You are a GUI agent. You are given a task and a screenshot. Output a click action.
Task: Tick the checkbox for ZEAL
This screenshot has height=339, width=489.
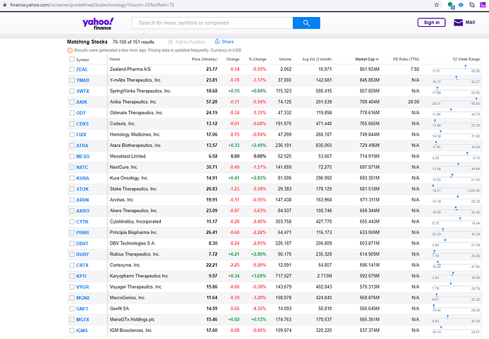[x=72, y=70]
